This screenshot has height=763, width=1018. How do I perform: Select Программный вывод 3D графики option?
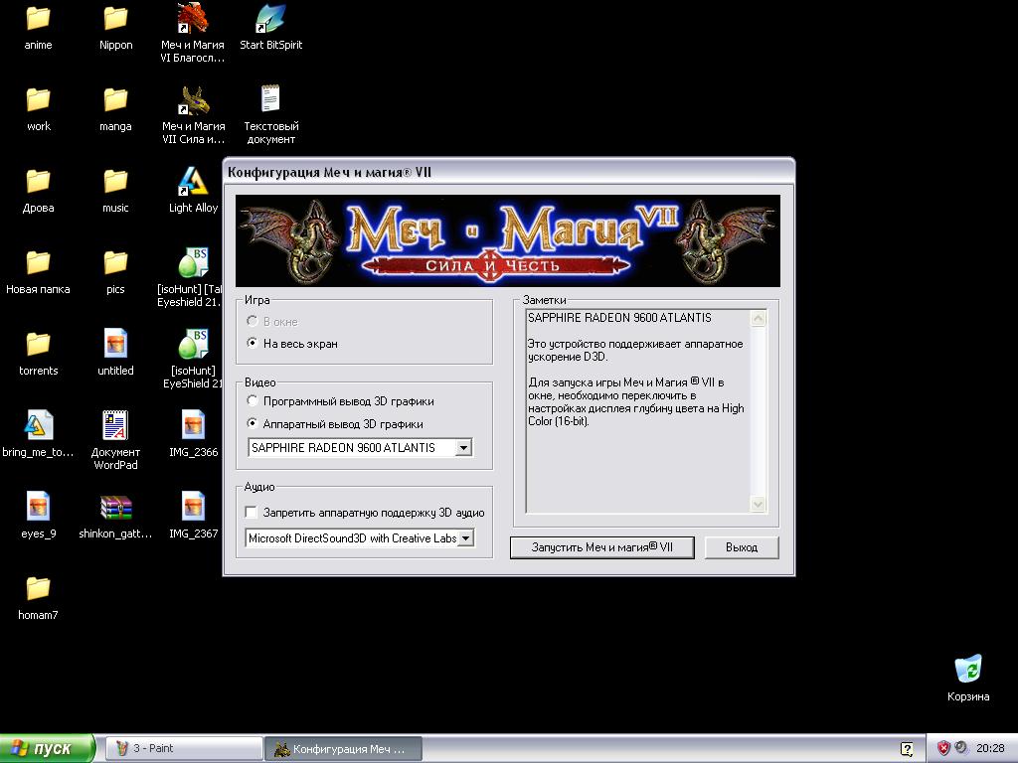pos(254,401)
